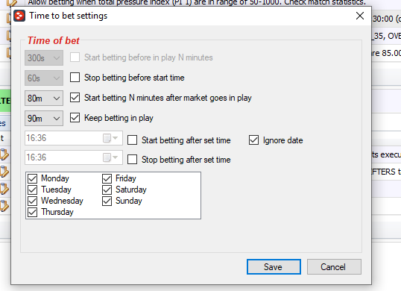Uncheck the Ignore date option

[253, 140]
